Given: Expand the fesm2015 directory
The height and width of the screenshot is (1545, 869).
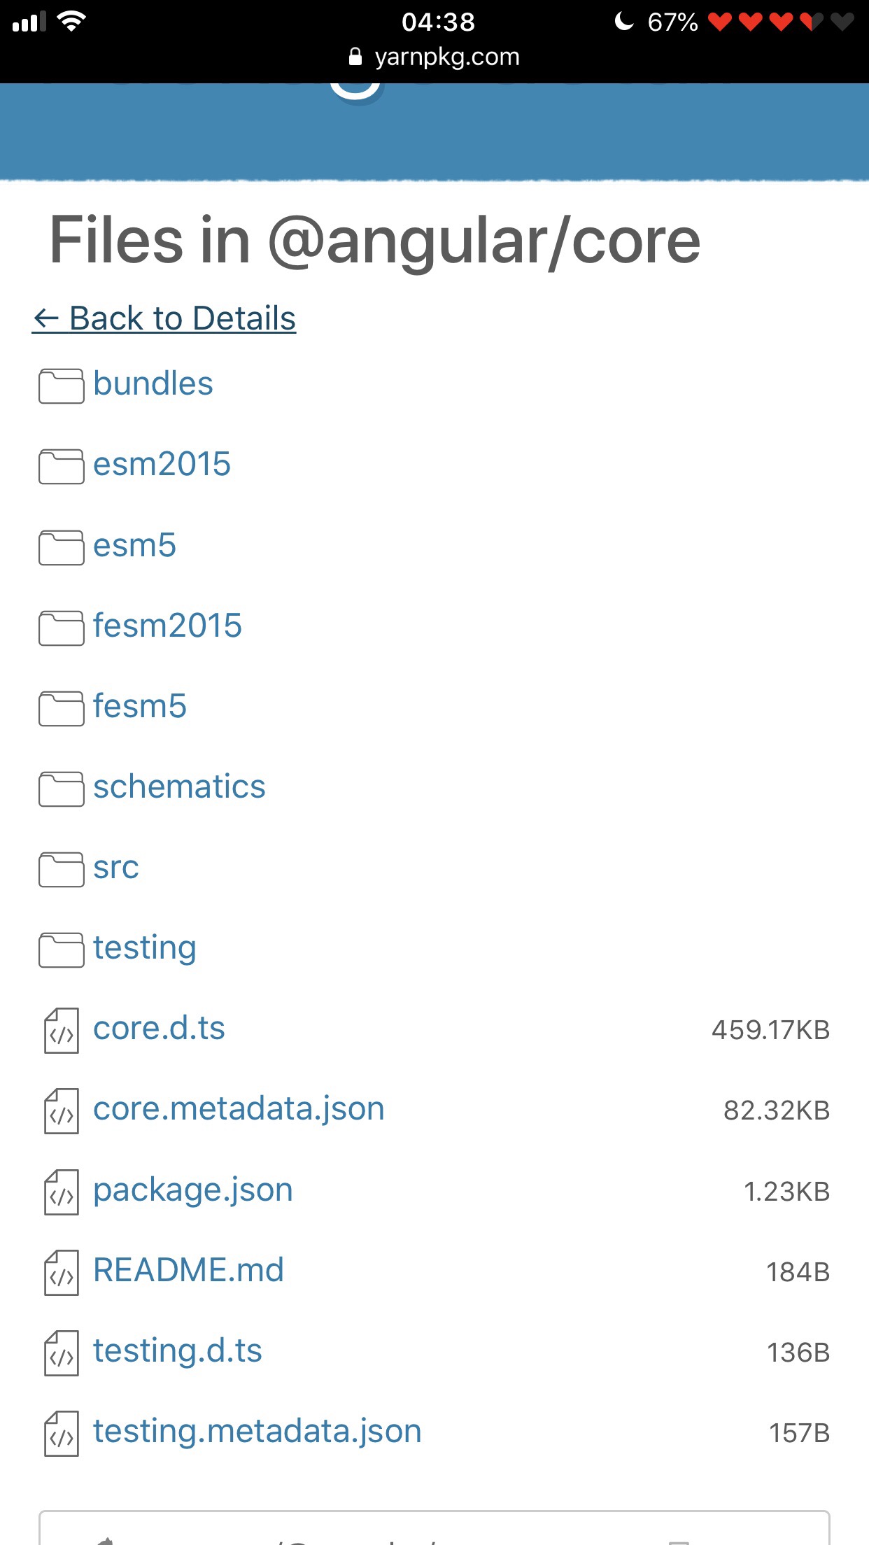Looking at the screenshot, I should (x=167, y=626).
